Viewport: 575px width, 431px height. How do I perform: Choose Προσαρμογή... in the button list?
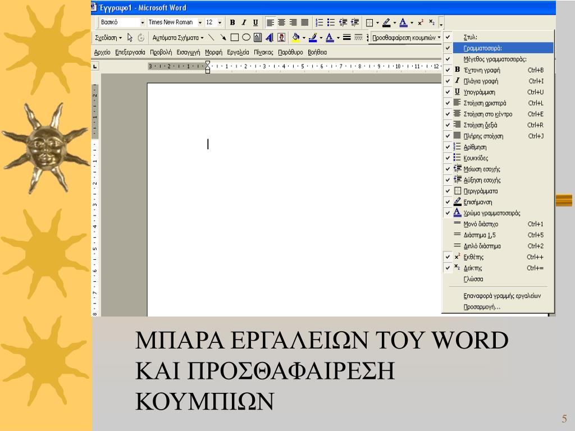tap(498, 307)
